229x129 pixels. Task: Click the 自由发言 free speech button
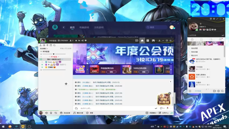pos(65,113)
